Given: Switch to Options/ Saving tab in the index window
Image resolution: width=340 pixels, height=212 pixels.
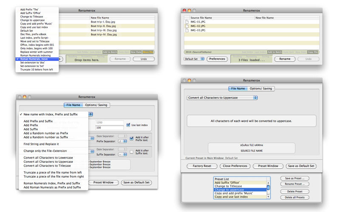Looking at the screenshot, I should (96, 105).
